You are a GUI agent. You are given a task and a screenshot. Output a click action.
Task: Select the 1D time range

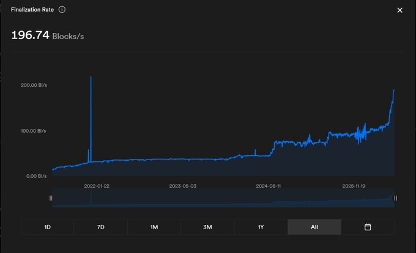click(48, 227)
